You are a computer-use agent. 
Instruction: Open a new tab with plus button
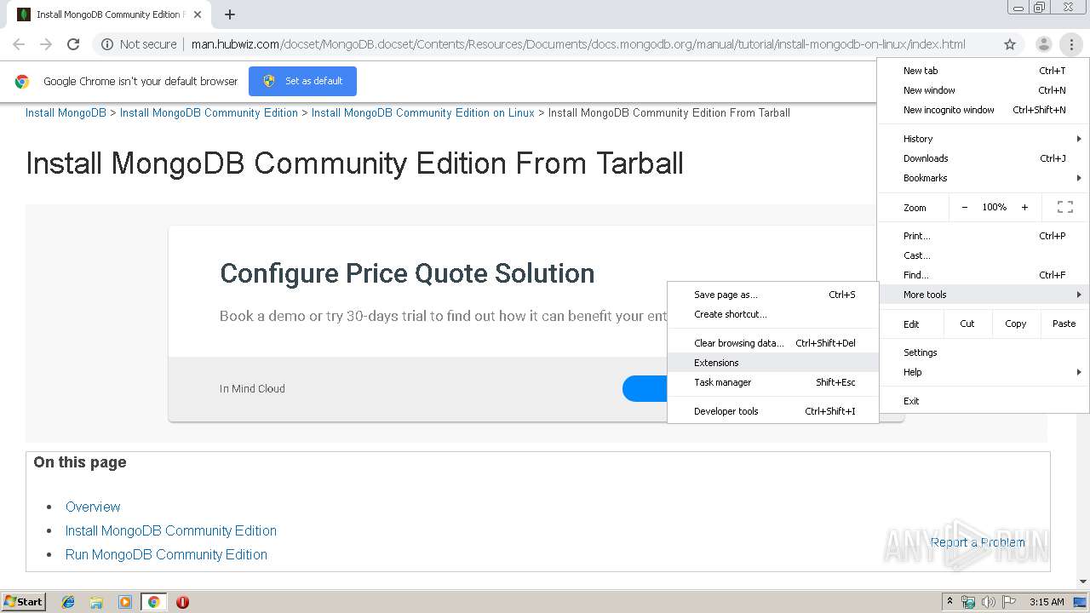tap(230, 14)
